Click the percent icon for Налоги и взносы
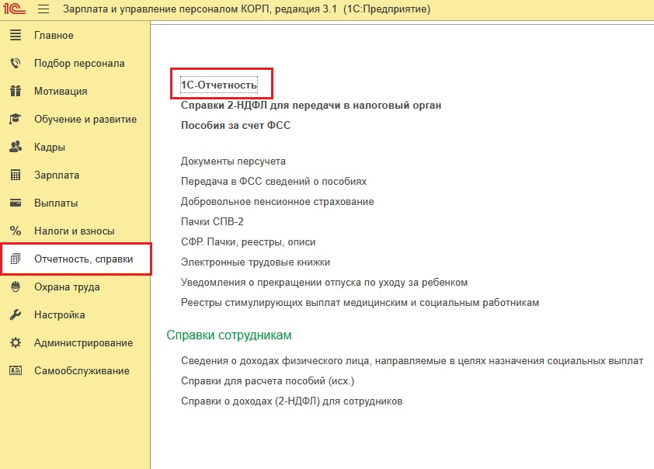 point(15,231)
